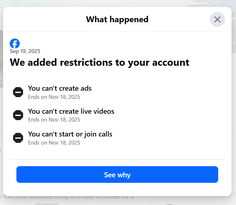Click the stop icon beside live videos restriction
The height and width of the screenshot is (205, 236).
point(18,115)
